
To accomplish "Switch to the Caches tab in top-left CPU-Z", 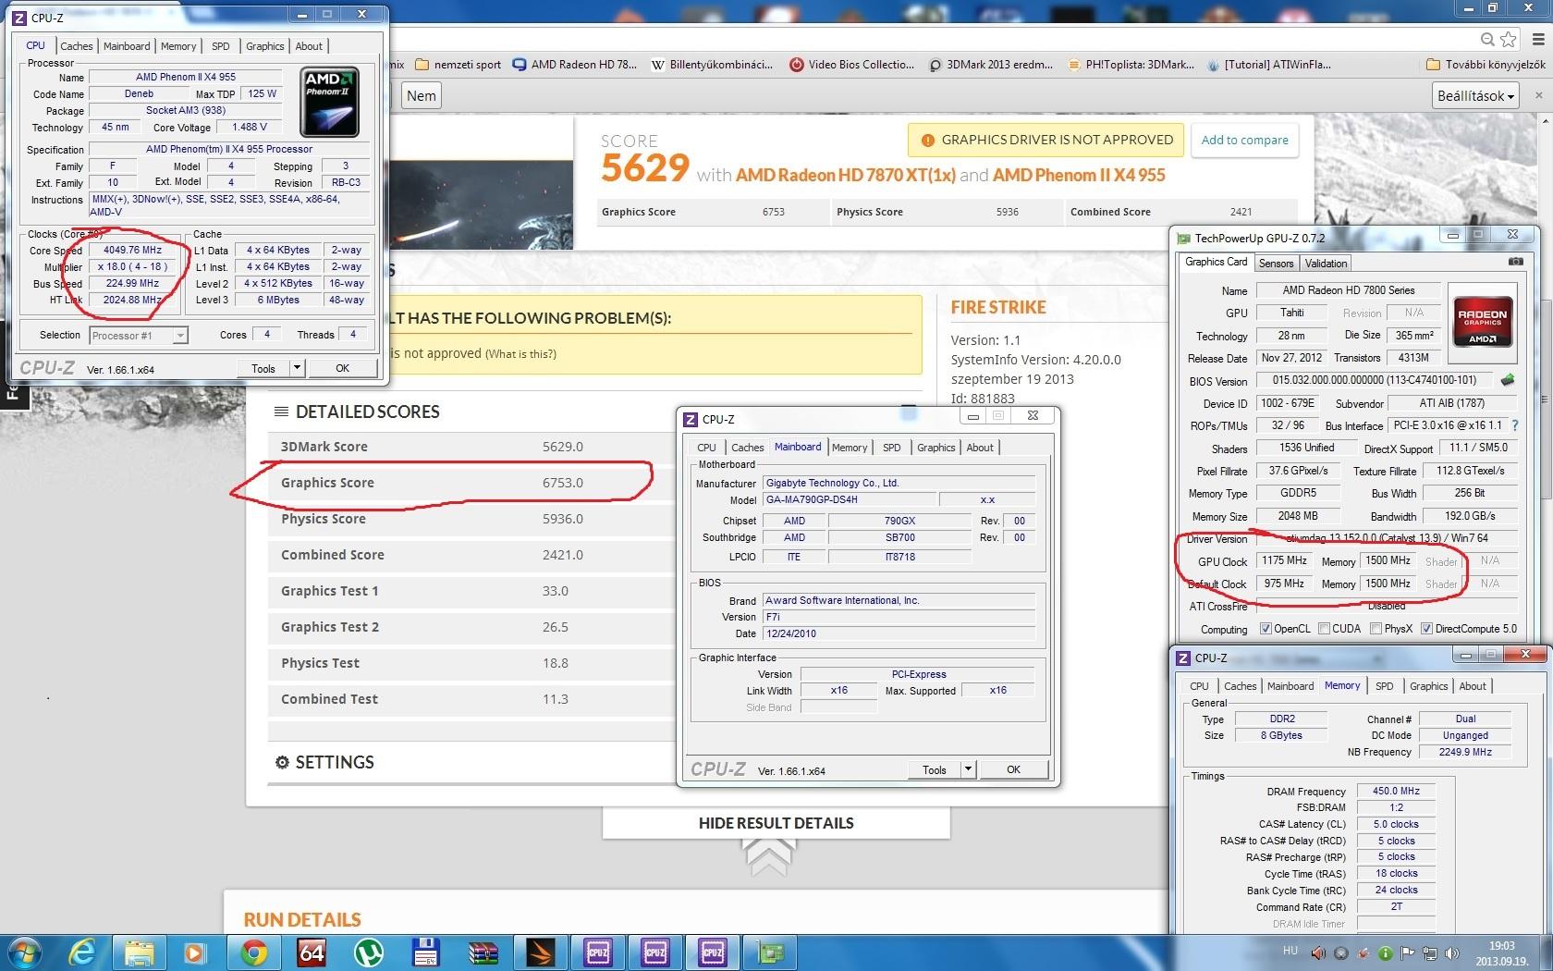I will tap(77, 46).
